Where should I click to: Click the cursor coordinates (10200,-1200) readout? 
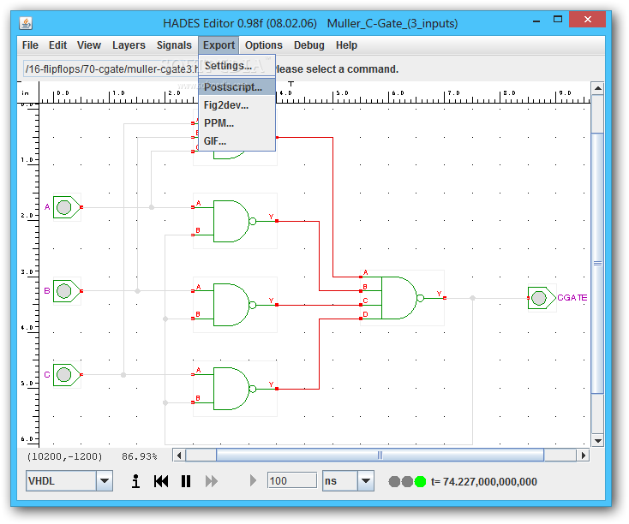[x=64, y=456]
